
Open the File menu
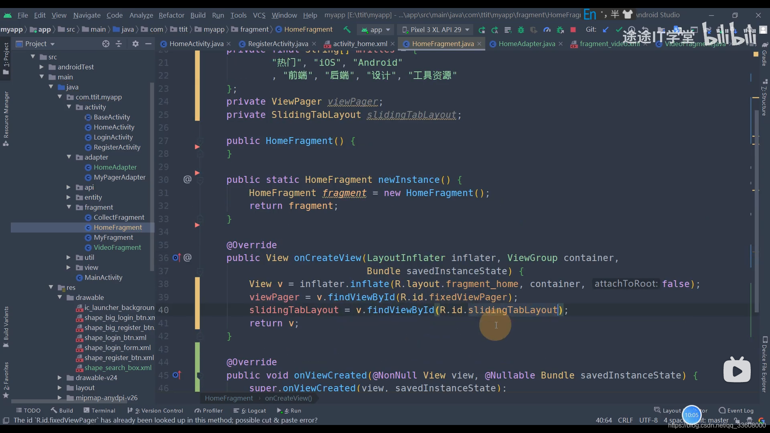23,15
